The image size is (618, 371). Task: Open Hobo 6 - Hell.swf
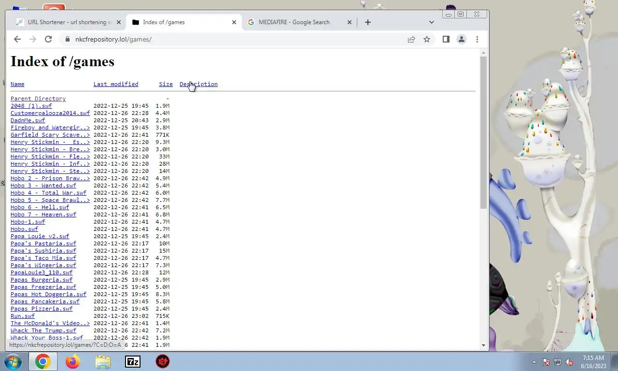coord(40,207)
